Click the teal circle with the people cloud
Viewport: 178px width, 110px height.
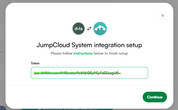(100, 28)
